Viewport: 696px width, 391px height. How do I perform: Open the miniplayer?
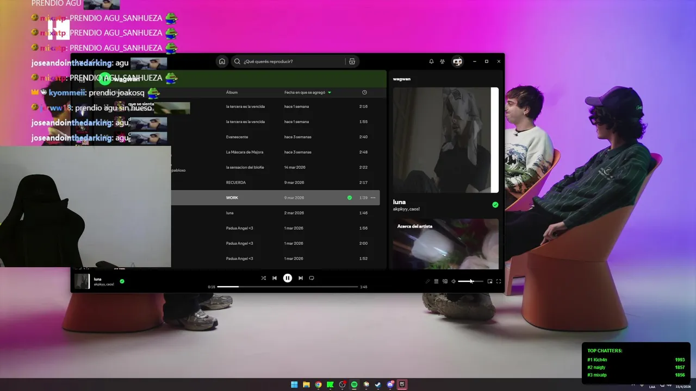coord(490,281)
